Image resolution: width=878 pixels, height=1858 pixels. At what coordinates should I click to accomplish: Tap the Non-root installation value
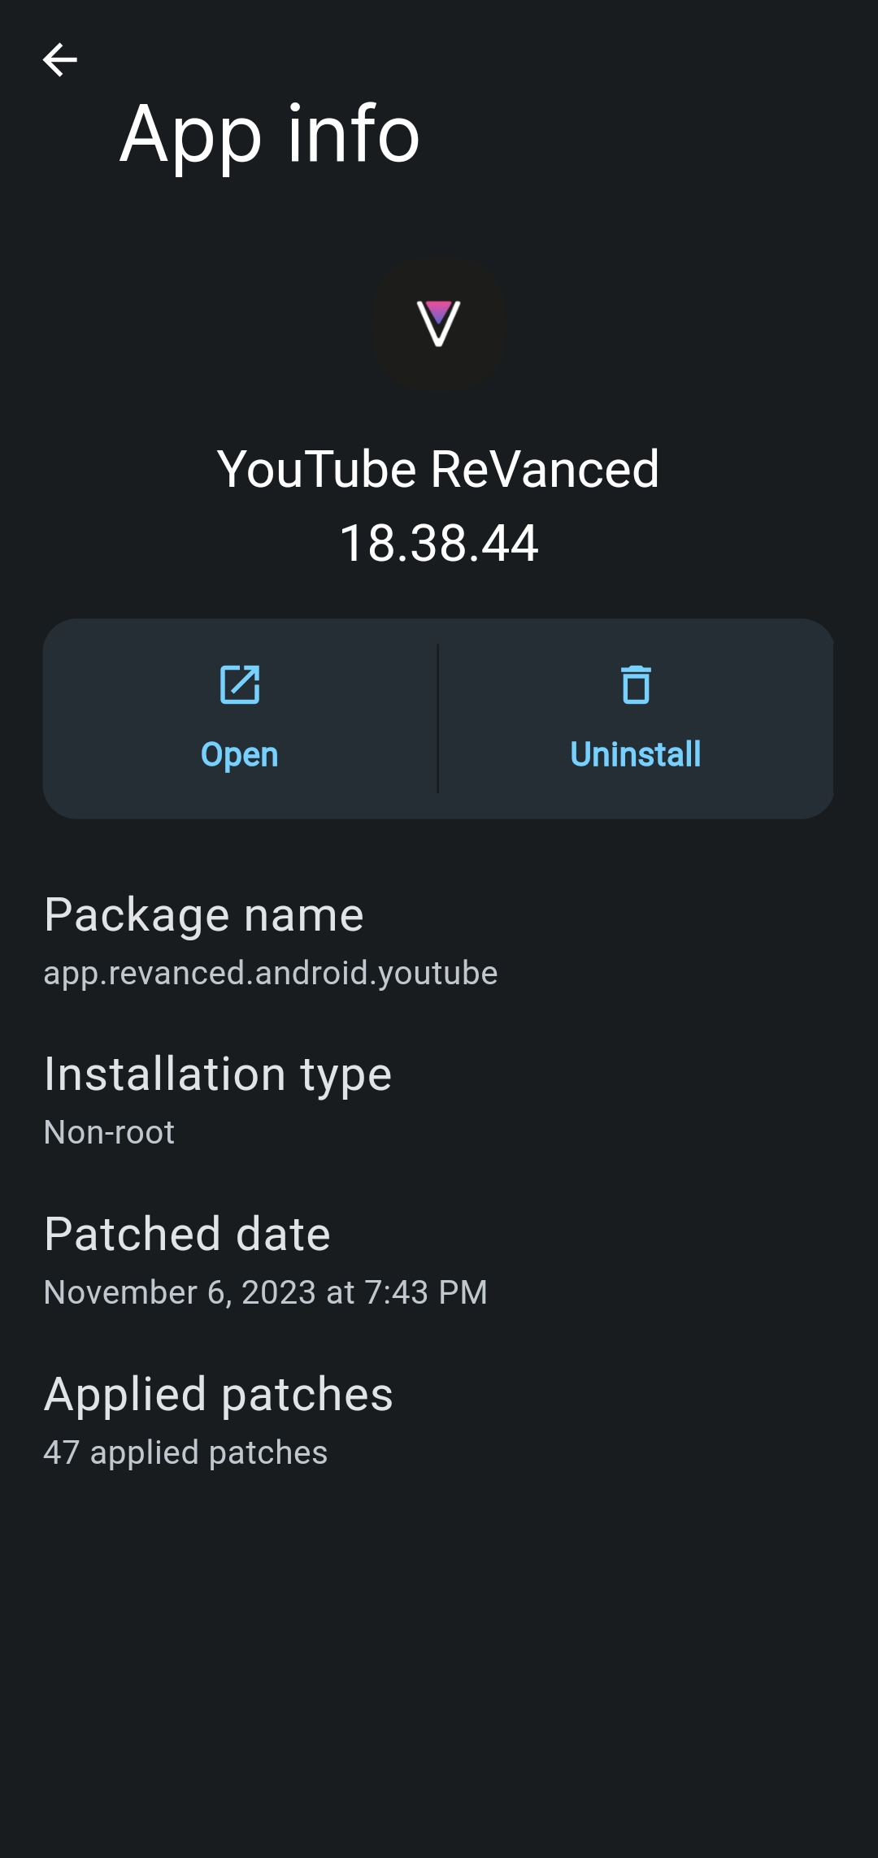(109, 1131)
